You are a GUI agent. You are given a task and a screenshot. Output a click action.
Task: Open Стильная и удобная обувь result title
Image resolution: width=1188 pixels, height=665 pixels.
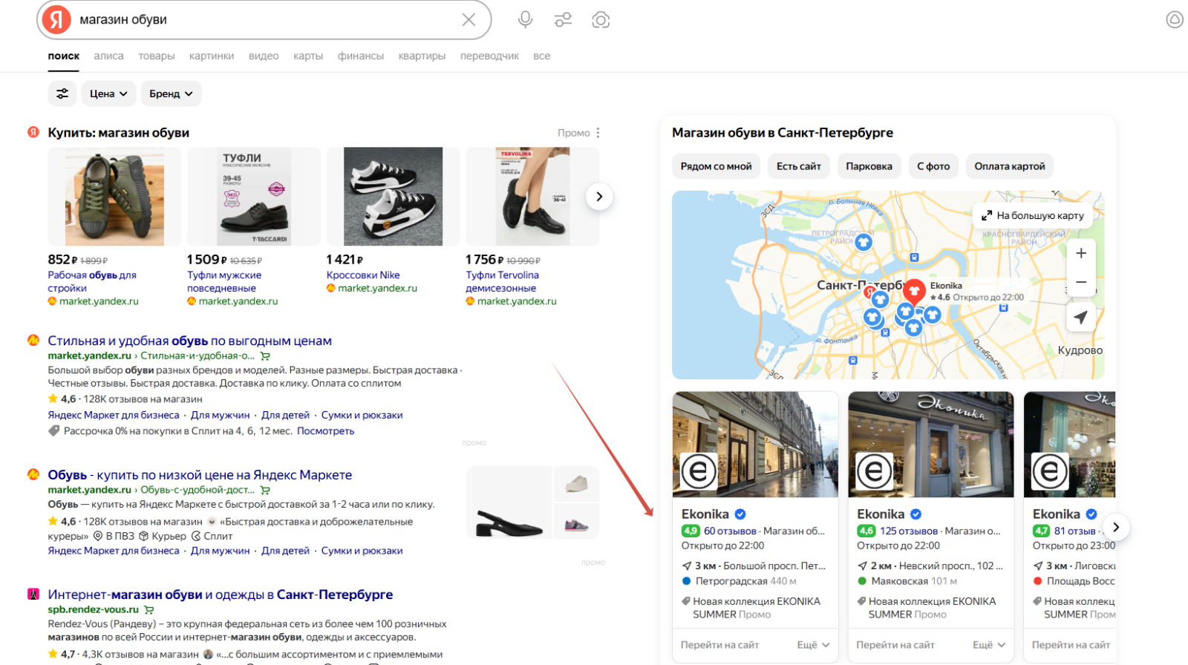pos(189,341)
